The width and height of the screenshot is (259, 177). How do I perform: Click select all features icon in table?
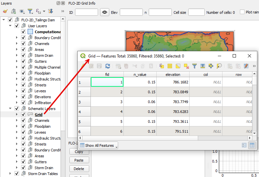click(x=170, y=66)
